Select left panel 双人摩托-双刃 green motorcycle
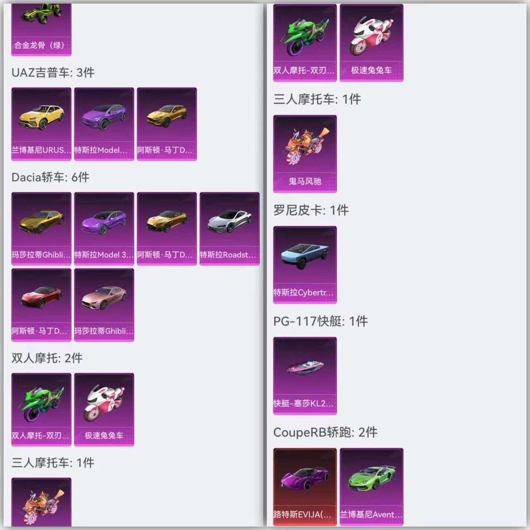 (x=41, y=410)
